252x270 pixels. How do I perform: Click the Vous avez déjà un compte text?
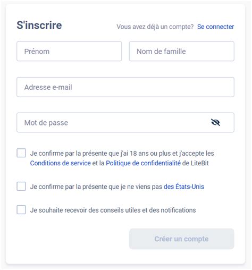point(155,27)
